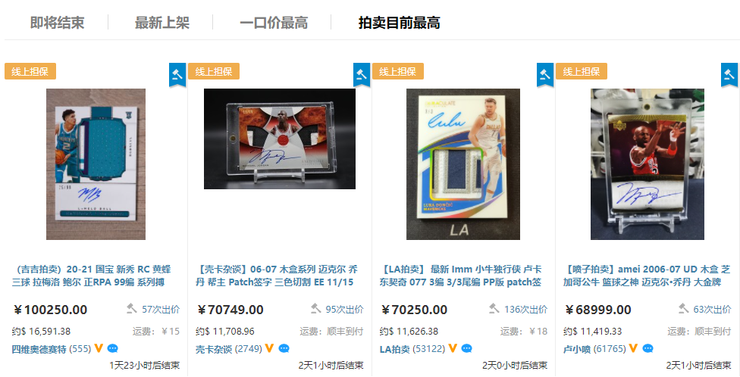
Task: Open chat bubble next to 壳卡杂谈 (2749)
Action: pyautogui.click(x=284, y=349)
